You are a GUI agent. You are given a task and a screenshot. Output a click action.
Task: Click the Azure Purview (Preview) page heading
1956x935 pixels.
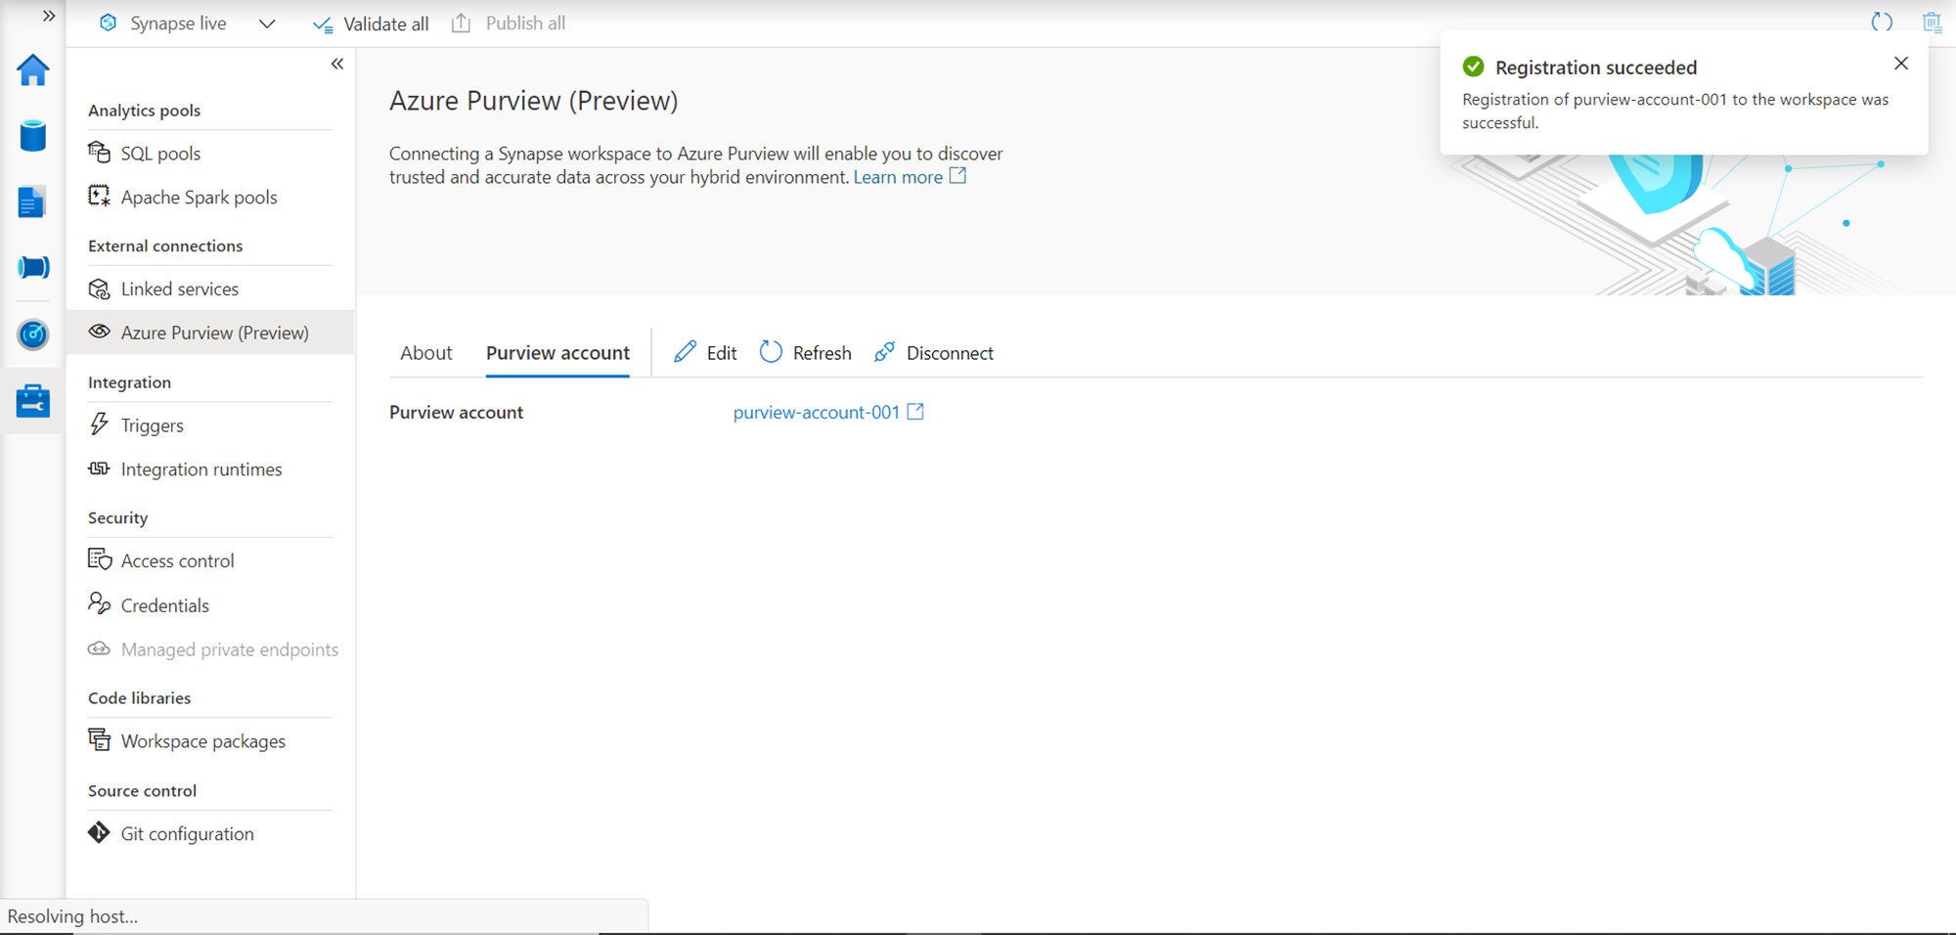[x=534, y=101]
